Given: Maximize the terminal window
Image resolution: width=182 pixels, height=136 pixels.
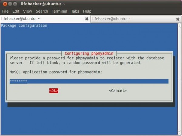Looking at the screenshot, I should (x=15, y=4).
